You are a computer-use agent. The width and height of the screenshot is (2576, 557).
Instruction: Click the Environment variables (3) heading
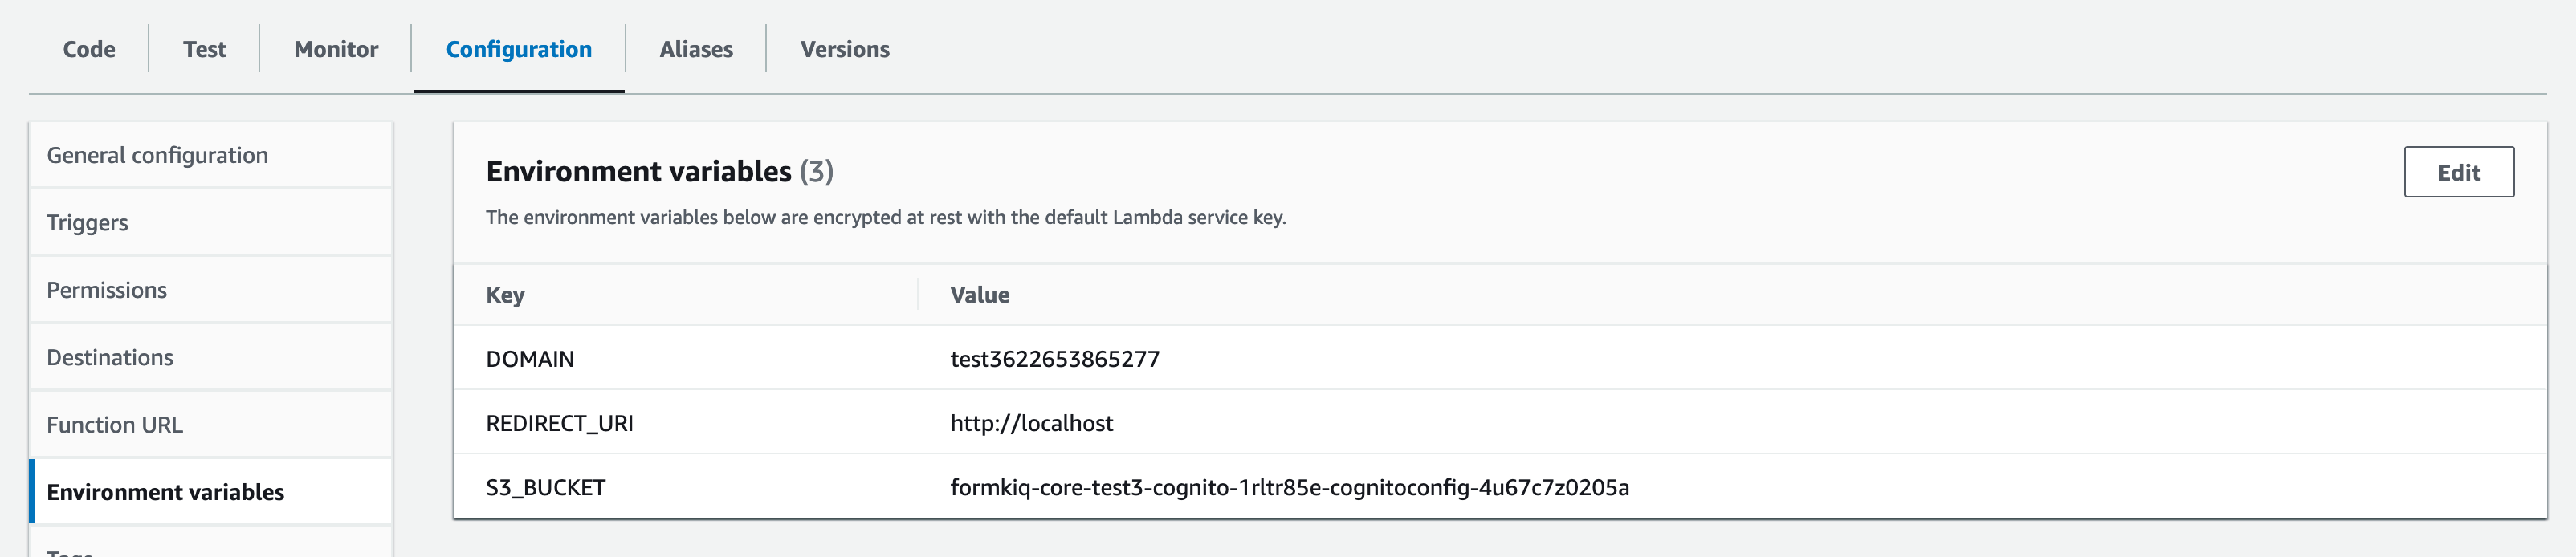tap(660, 172)
